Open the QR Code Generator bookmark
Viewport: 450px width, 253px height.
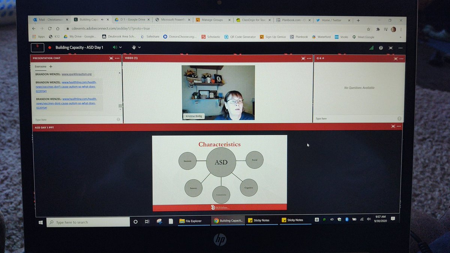tap(240, 37)
